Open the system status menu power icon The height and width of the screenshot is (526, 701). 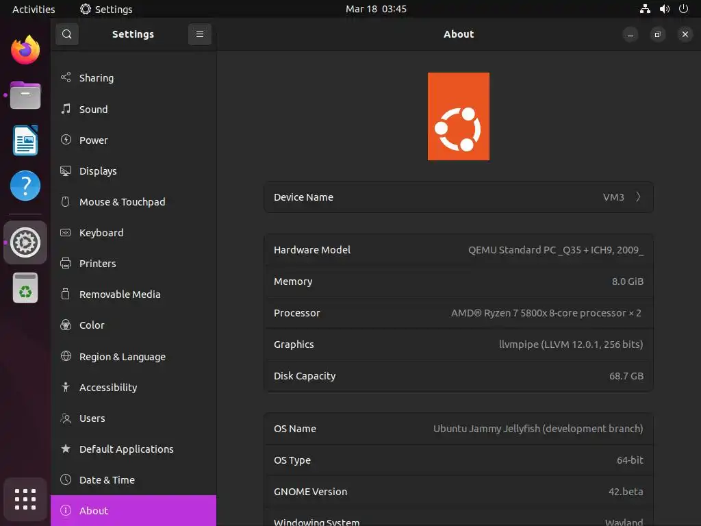tap(683, 9)
